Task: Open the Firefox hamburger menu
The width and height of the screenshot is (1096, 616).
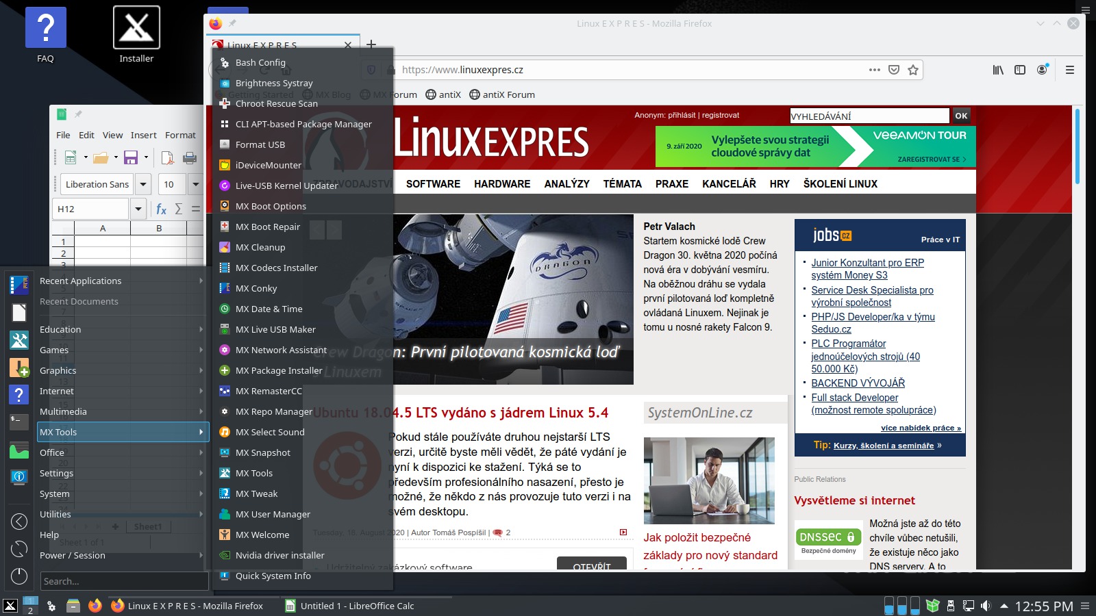Action: pos(1070,70)
